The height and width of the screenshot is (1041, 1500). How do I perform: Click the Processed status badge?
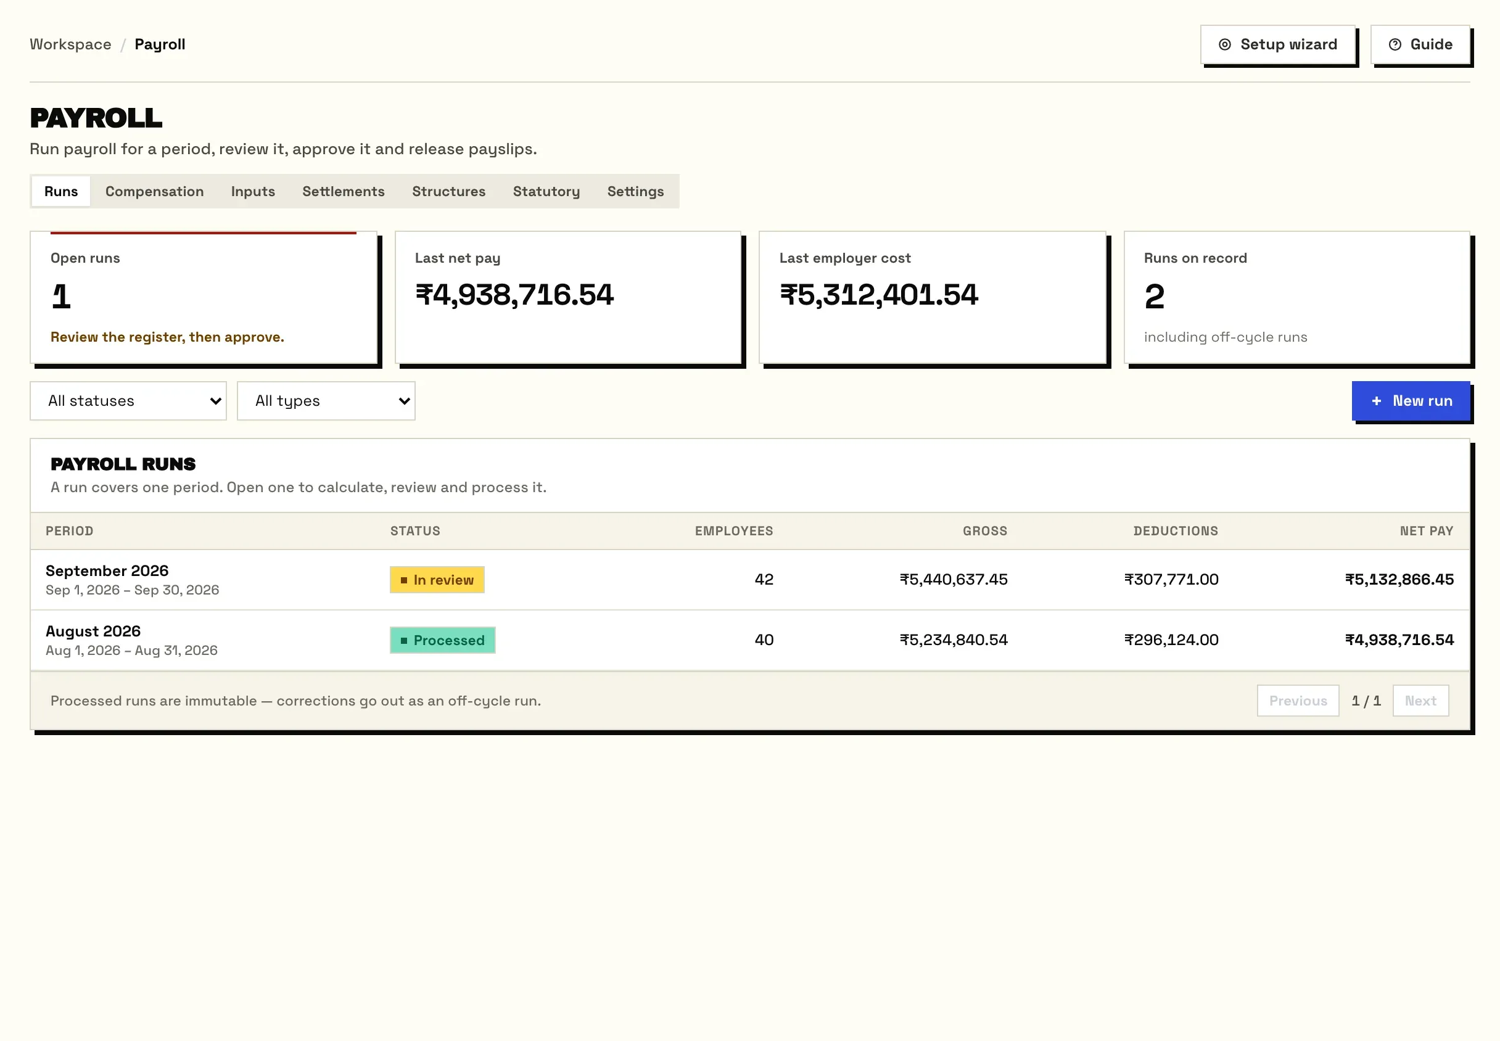click(x=443, y=641)
